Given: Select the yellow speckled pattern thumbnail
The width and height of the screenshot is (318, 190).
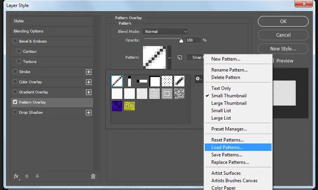Looking at the screenshot, I should (129, 106).
